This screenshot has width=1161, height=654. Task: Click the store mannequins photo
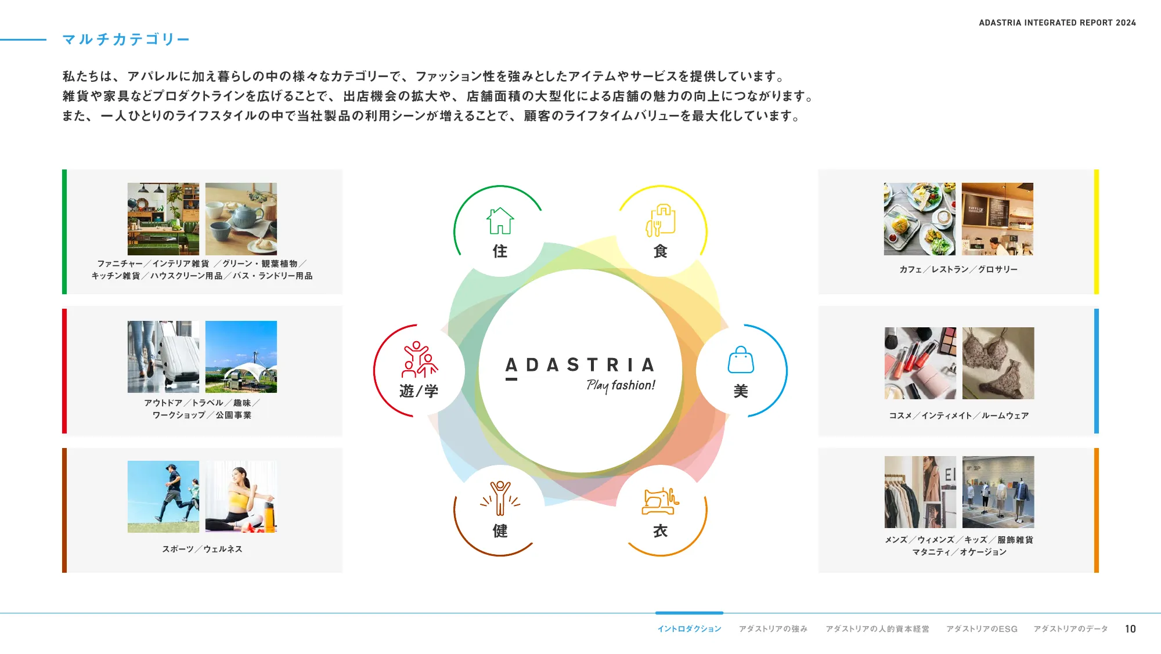[x=998, y=492]
